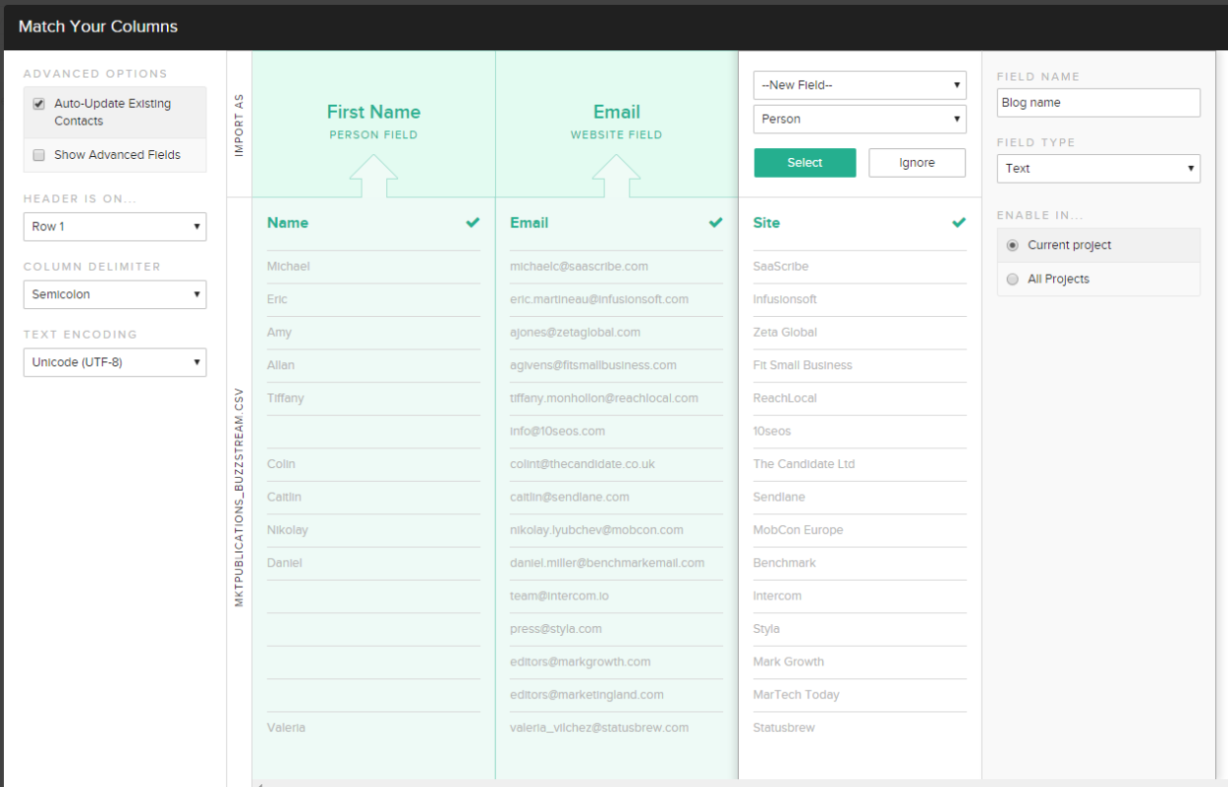Open the --New Field-- dropdown
The height and width of the screenshot is (787, 1228).
pos(860,85)
